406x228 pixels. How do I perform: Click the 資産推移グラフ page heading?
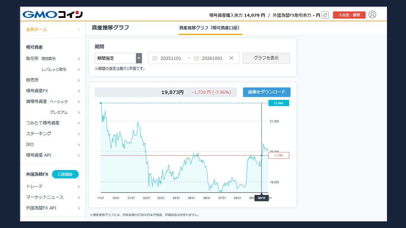[x=110, y=28]
